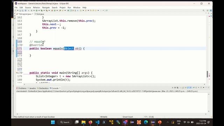Toggle Word Wrap in the Console toolbar
Screen dimensions: 224x126
(185, 87)
